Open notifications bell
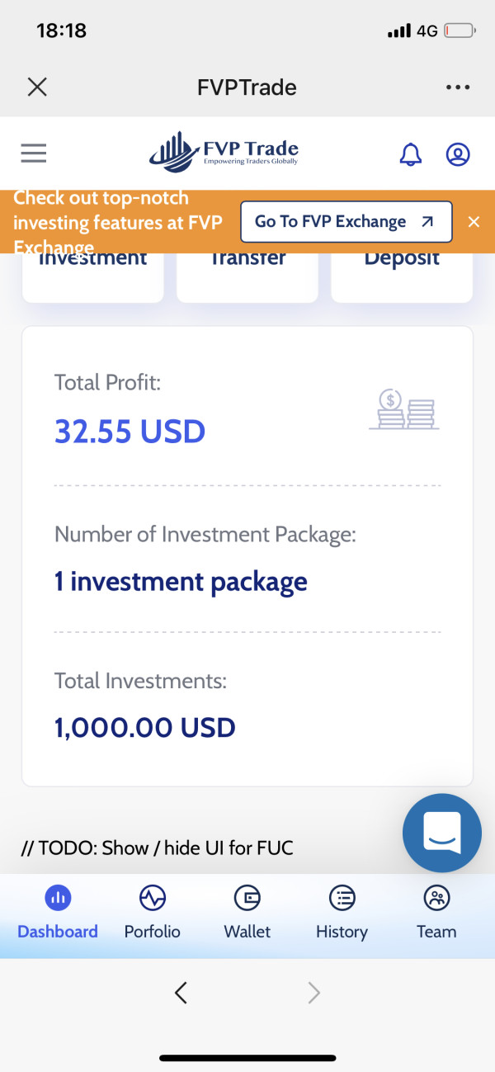 (410, 154)
